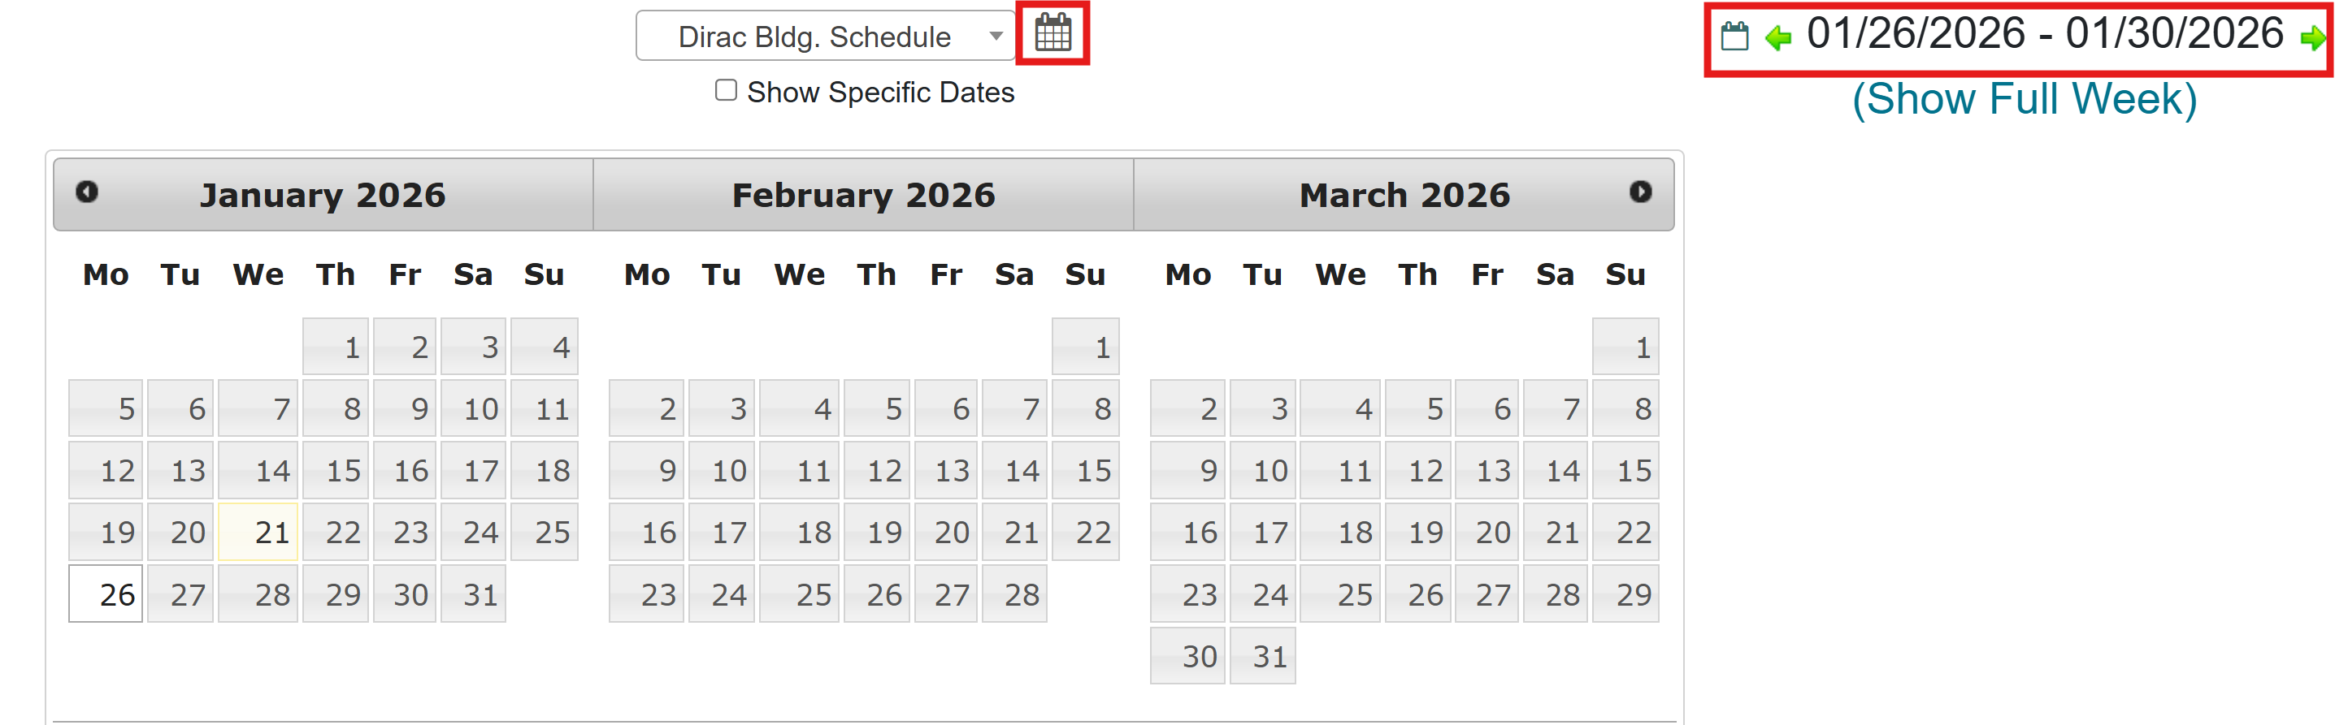Click the Show Full Week link
This screenshot has height=725, width=2335.
(x=2024, y=99)
